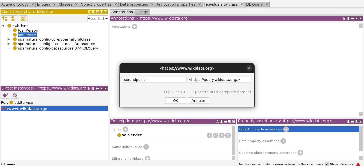Click the add individual diamond icon

click(5, 95)
